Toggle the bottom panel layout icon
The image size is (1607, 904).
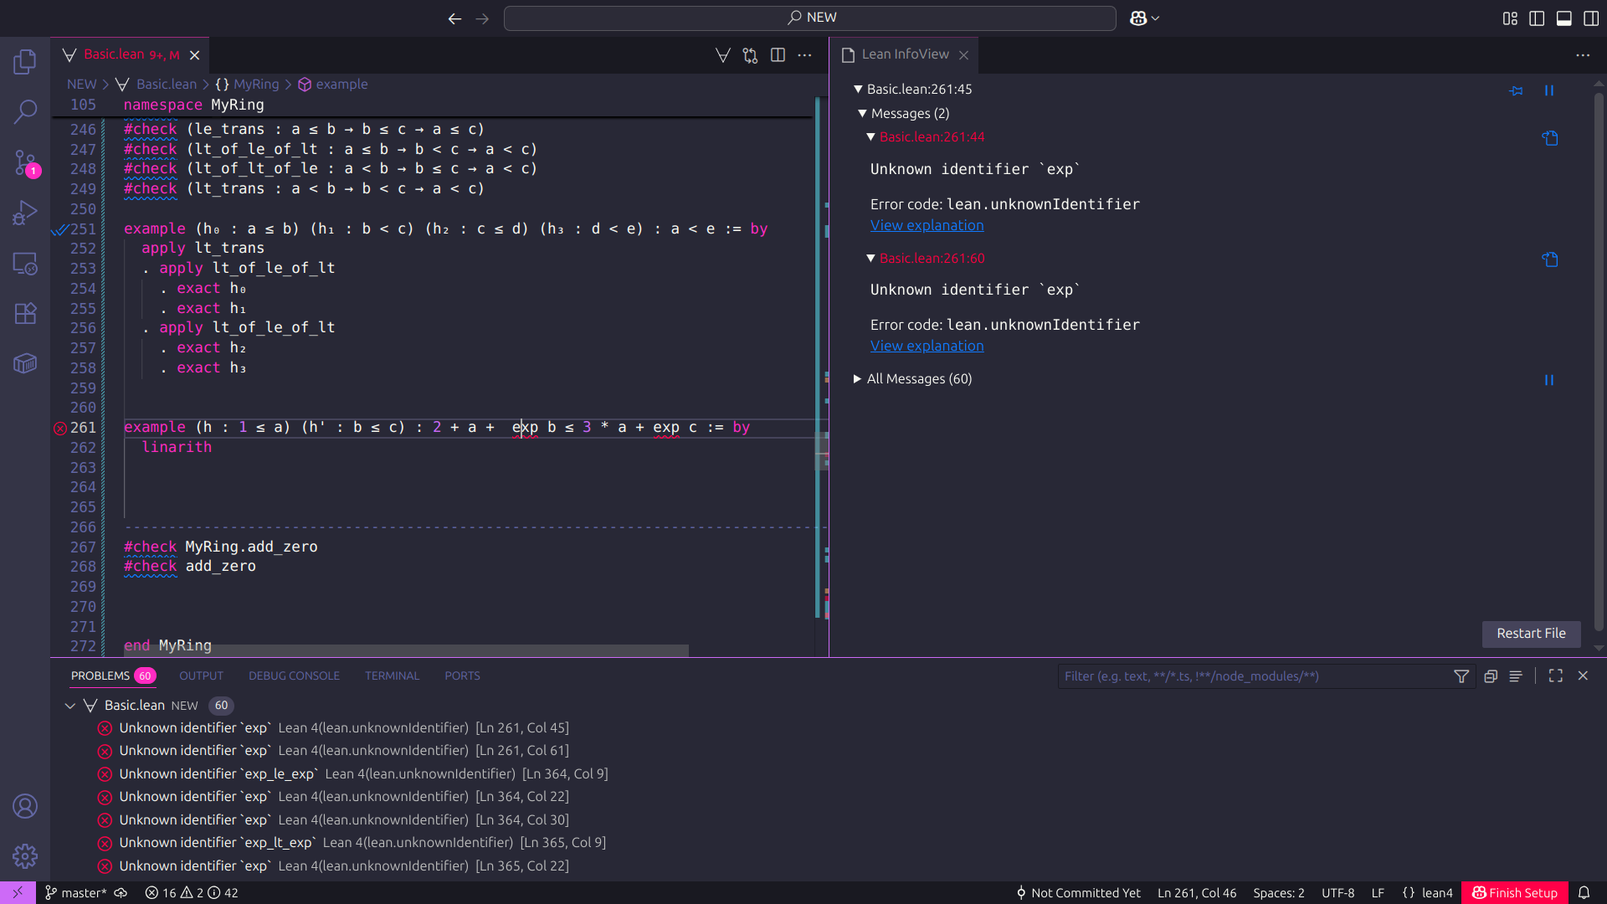(x=1563, y=18)
